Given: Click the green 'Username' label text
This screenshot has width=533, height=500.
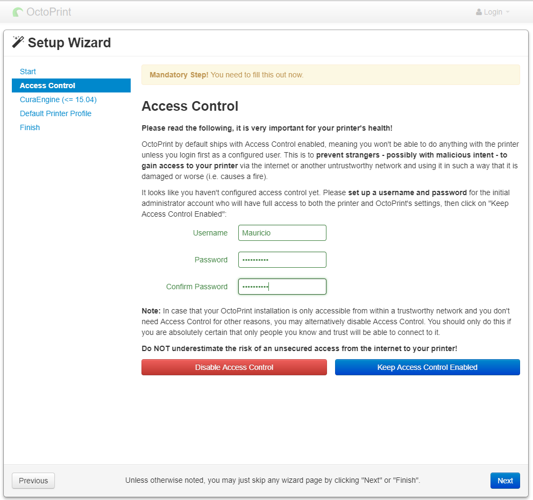Looking at the screenshot, I should pyautogui.click(x=210, y=233).
